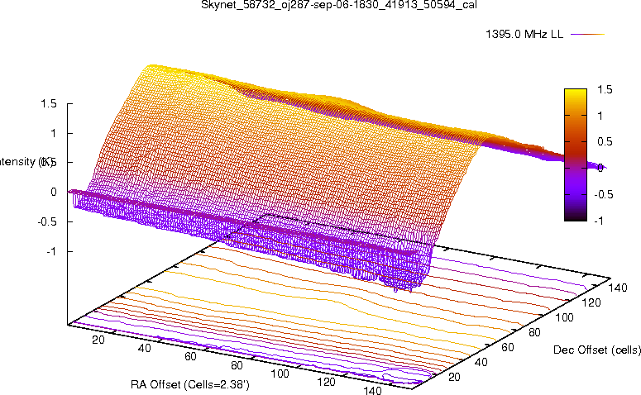
Task: Click the 80 tick on the Dec Offset axis
Action: click(x=534, y=332)
